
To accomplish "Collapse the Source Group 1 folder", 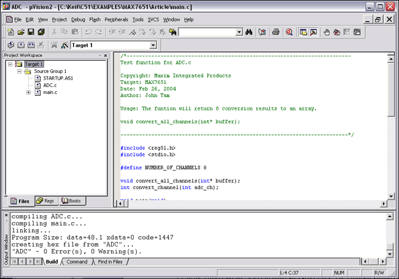I will 20,71.
